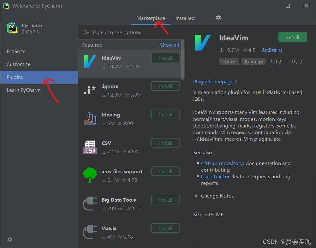This screenshot has width=316, height=248.
Task: Open the JetBrains vendor link
Action: click(x=272, y=50)
